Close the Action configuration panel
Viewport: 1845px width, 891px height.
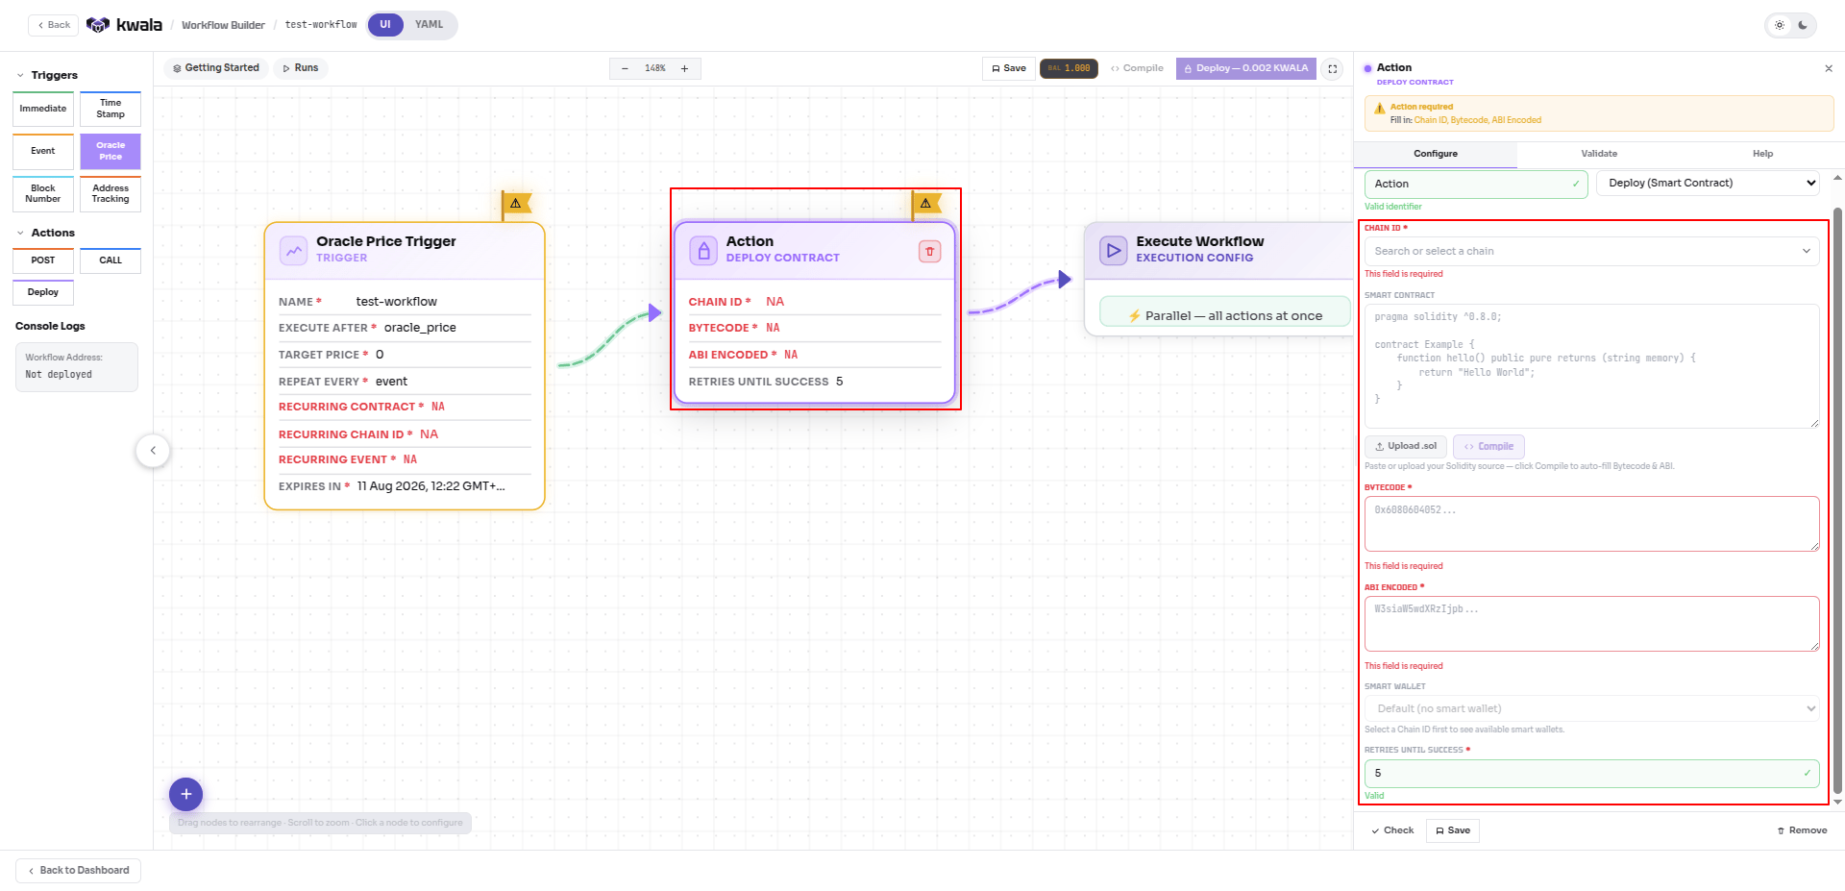click(x=1828, y=68)
